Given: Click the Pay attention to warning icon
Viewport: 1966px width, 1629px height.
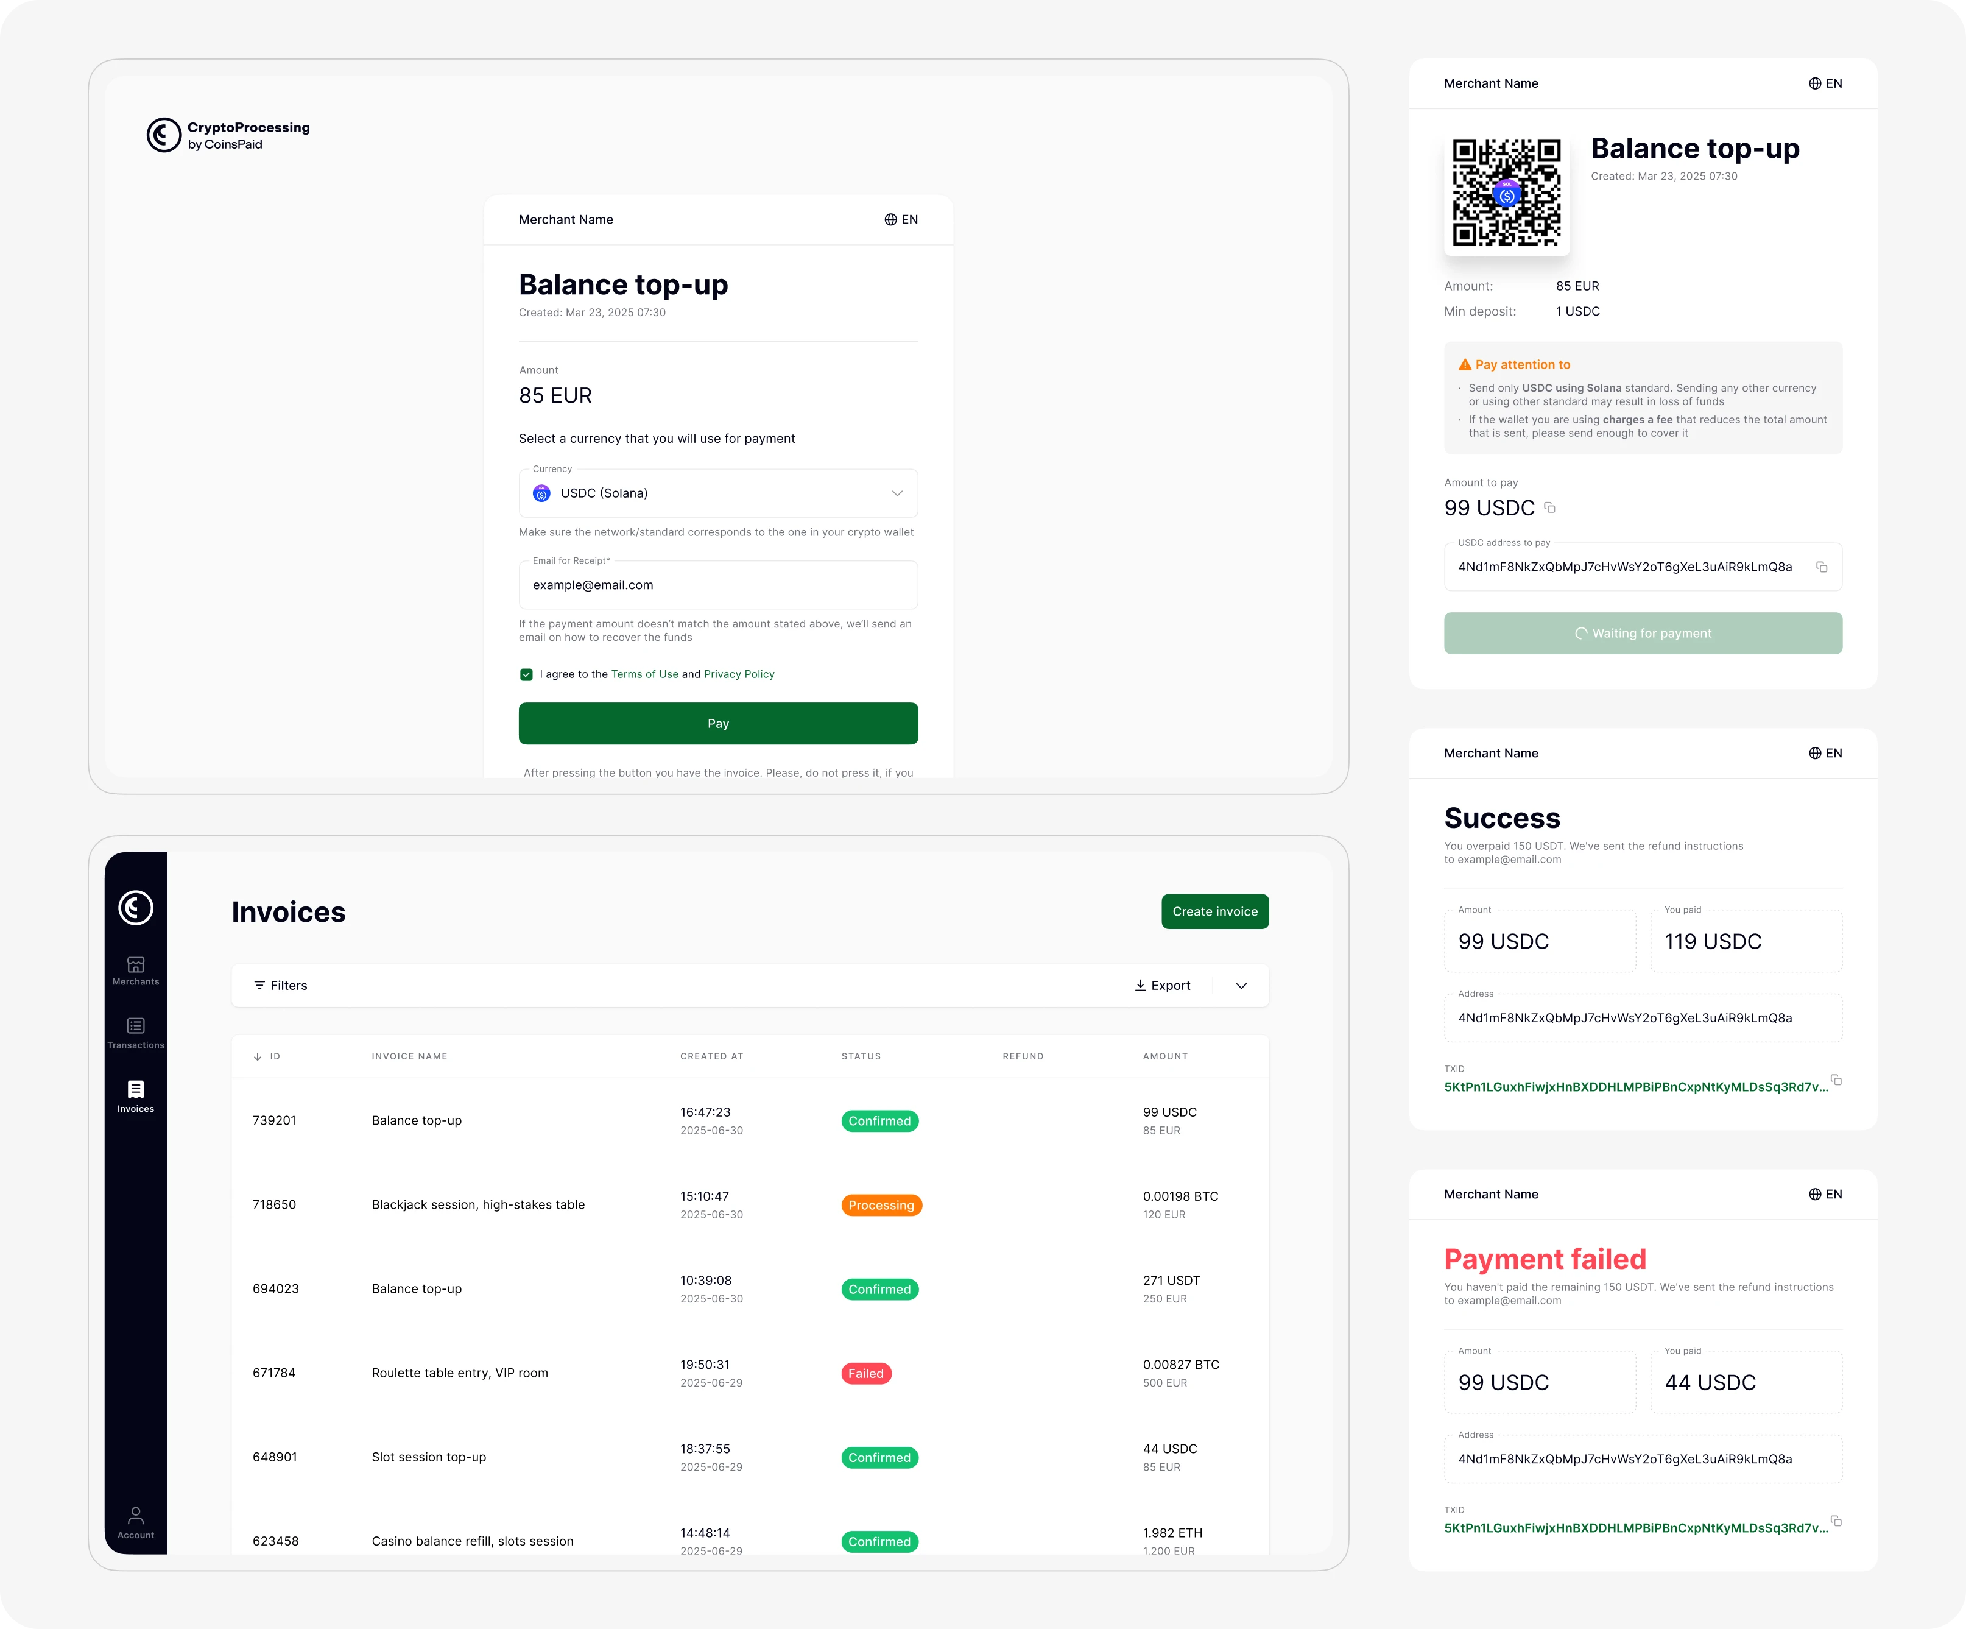Looking at the screenshot, I should pyautogui.click(x=1464, y=365).
